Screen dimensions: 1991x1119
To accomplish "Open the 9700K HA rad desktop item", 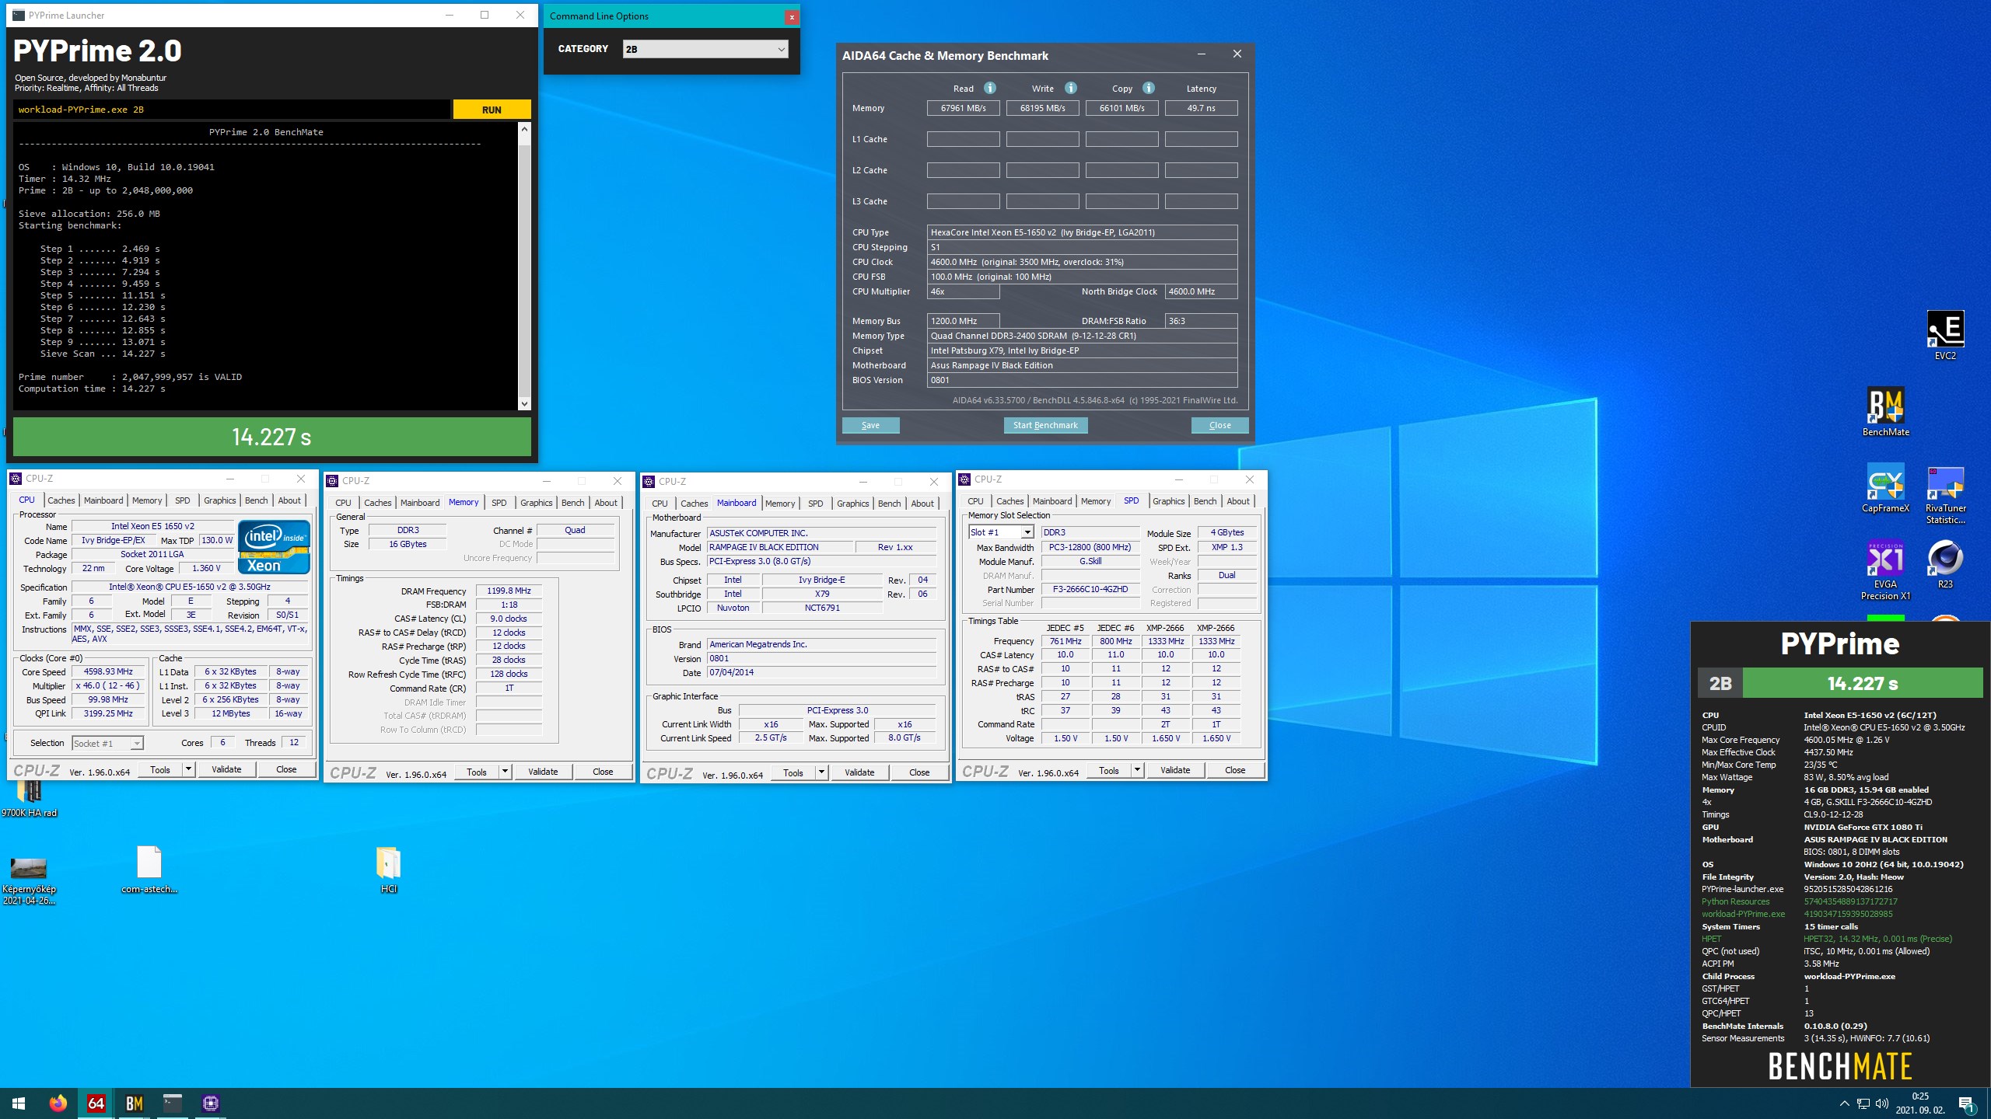I will click(x=30, y=799).
